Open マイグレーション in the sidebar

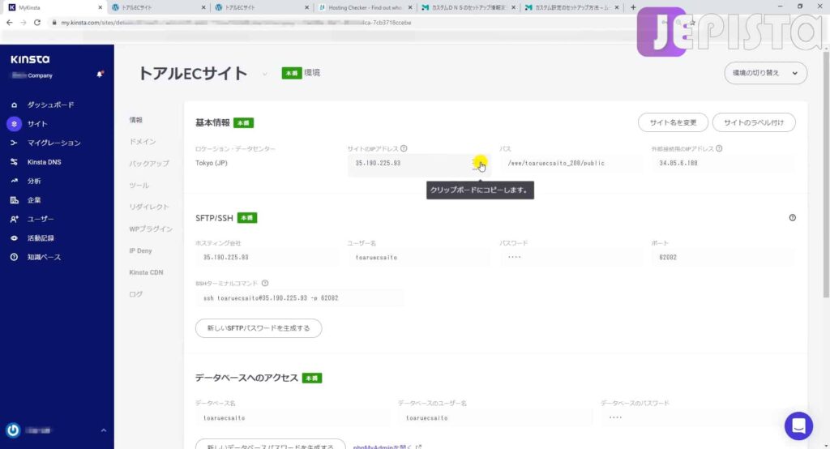click(54, 143)
